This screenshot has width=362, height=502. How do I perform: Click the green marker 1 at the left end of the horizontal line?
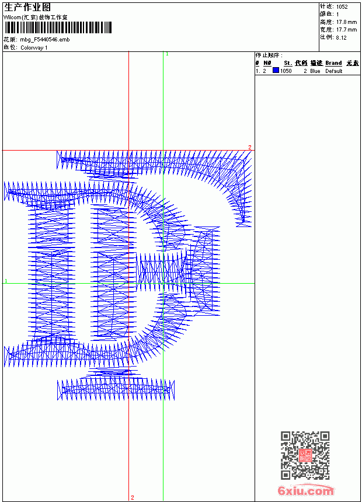pos(6,281)
